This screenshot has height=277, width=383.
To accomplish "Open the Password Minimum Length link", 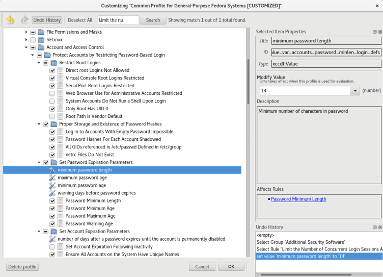I will point(298,199).
